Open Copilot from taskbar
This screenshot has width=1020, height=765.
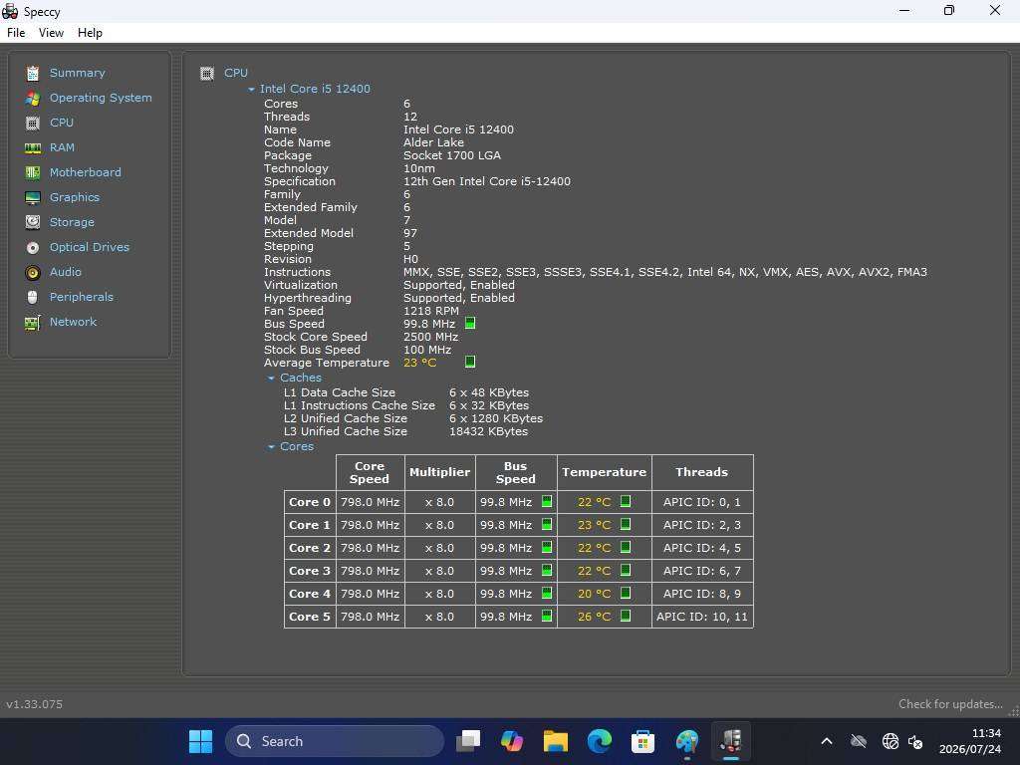[512, 741]
